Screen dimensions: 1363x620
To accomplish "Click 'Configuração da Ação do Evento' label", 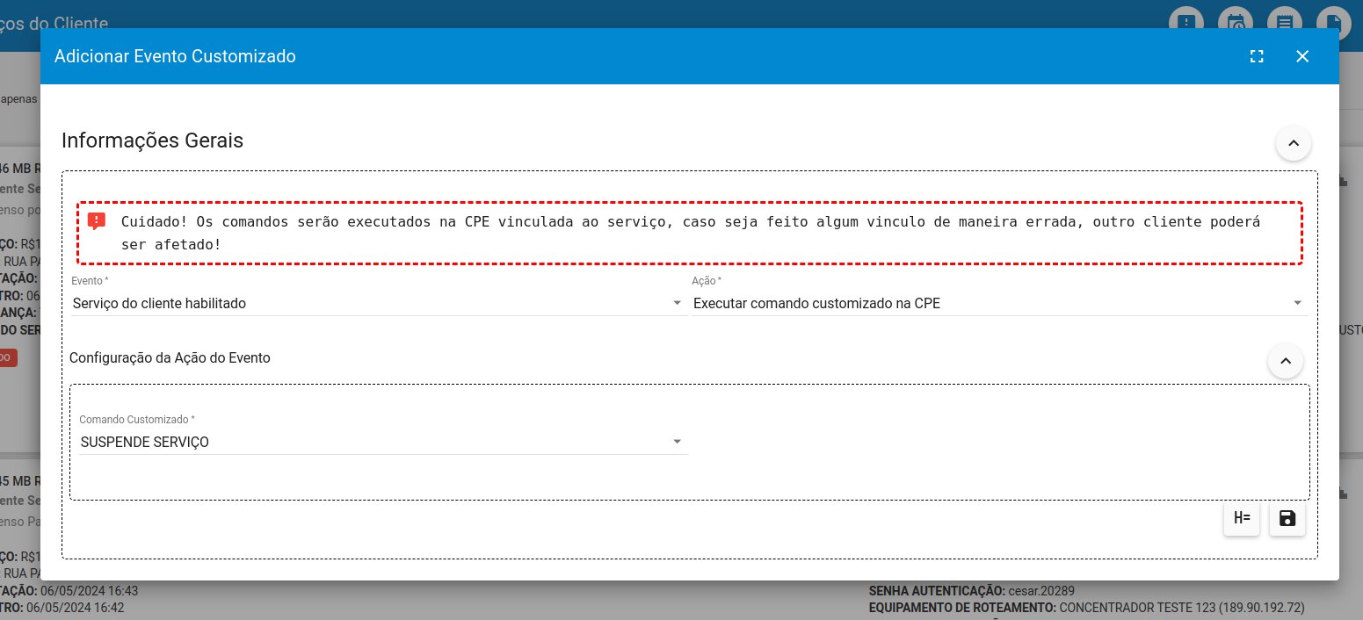I will pos(170,357).
